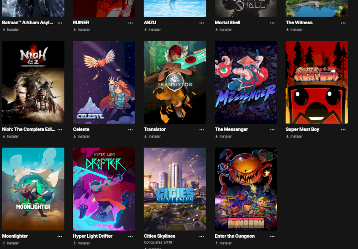Install Batman Arkham Asylum via Instalar
Image resolution: width=358 pixels, height=249 pixels.
click(11, 30)
